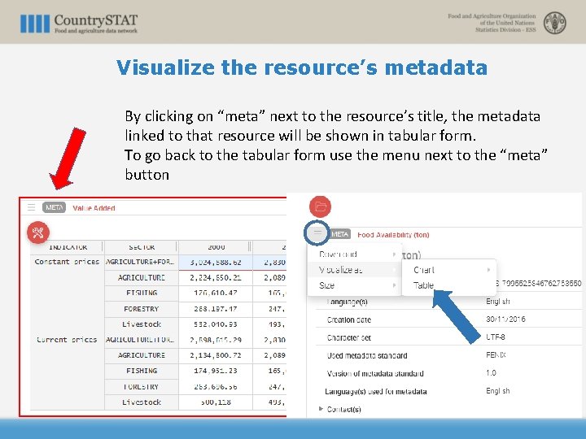Click the META button next to Value Added
Viewport: 586px width, 439px height.
55,207
